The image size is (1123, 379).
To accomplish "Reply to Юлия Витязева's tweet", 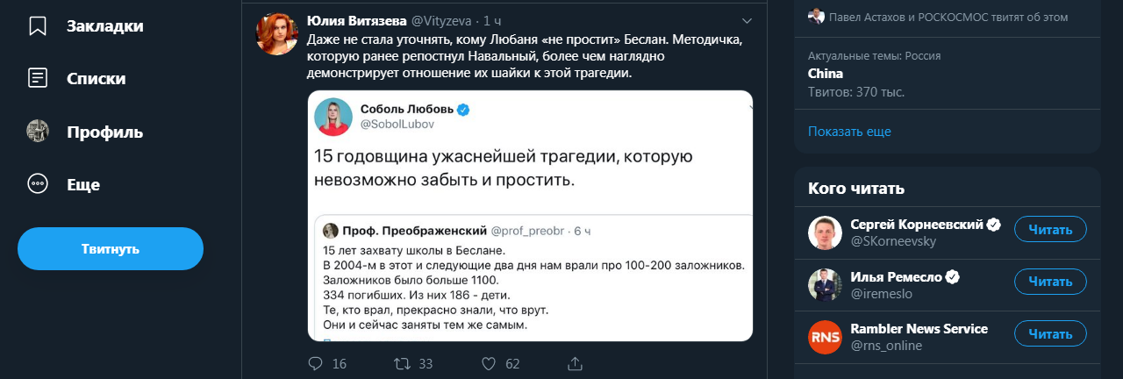I will [317, 363].
